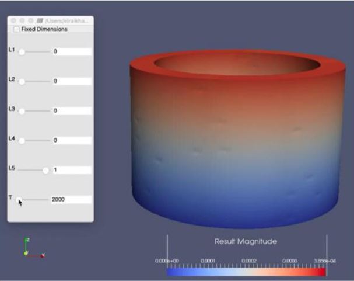Close the slider panel window

(x=13, y=21)
